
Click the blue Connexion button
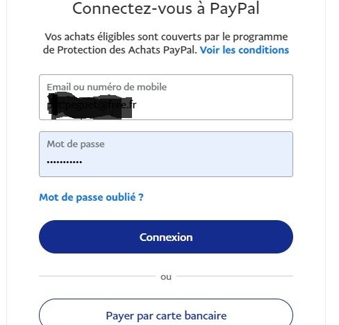tap(166, 237)
